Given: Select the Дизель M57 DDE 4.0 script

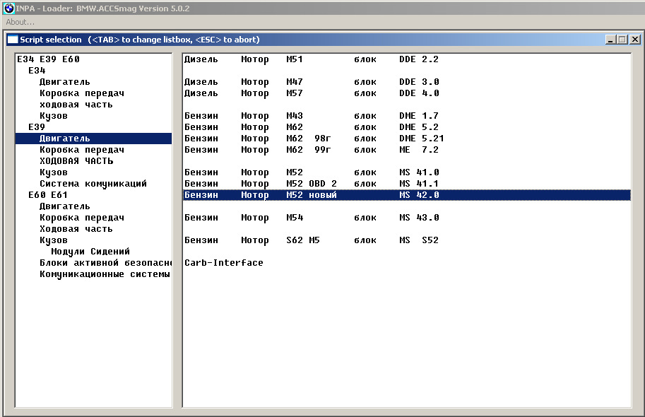Looking at the screenshot, I should click(406, 93).
